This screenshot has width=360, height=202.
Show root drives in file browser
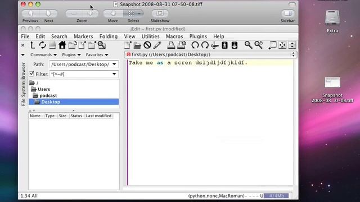pos(52,45)
